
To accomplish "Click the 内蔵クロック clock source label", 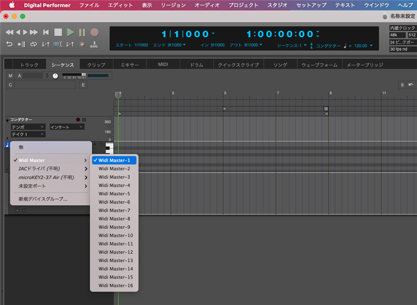I will pyautogui.click(x=402, y=28).
